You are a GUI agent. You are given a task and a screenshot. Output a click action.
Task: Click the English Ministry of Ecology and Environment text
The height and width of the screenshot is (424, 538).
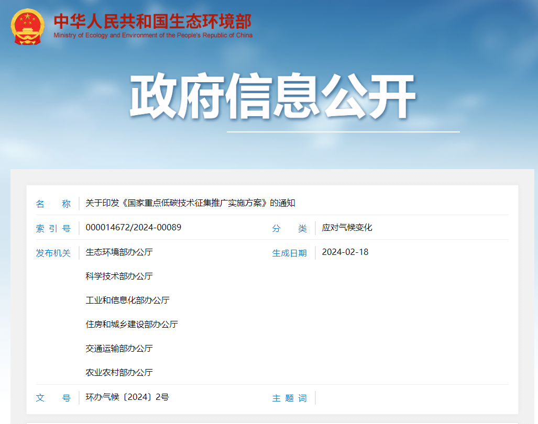[x=152, y=36]
